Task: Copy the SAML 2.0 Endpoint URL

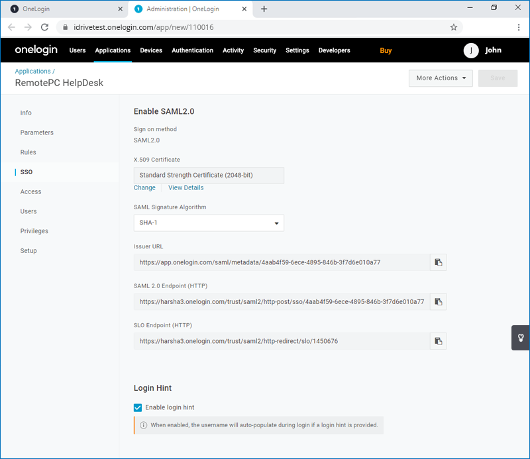Action: tap(438, 301)
